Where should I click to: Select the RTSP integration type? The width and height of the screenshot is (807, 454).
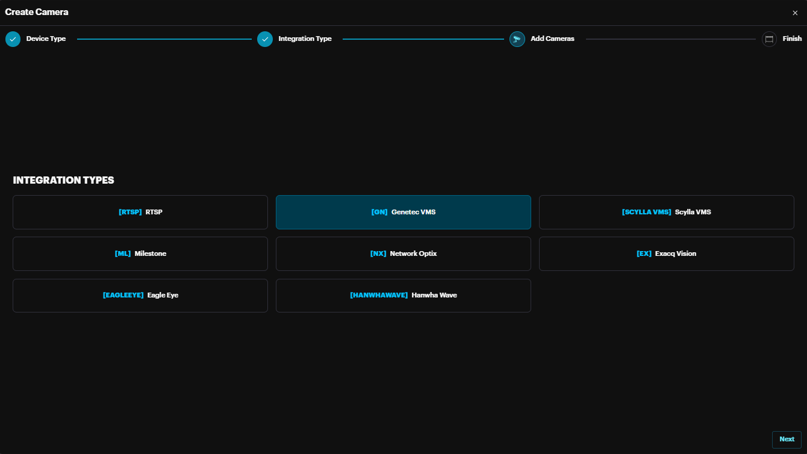point(140,212)
